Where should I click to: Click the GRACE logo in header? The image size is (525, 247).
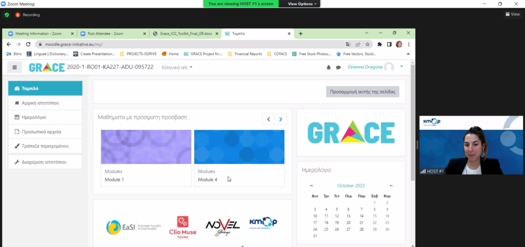[x=47, y=67]
